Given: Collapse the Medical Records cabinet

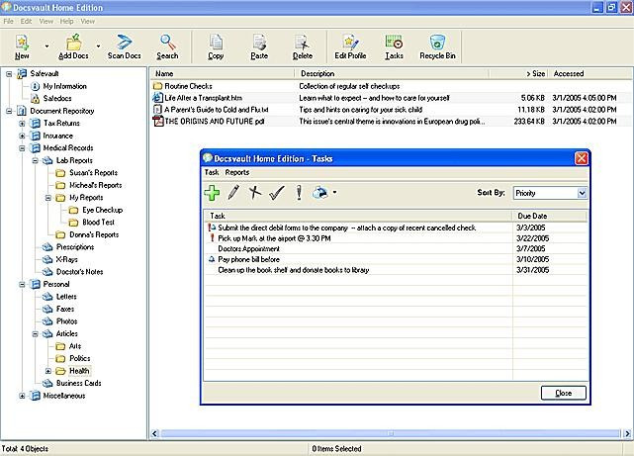Looking at the screenshot, I should tap(22, 148).
